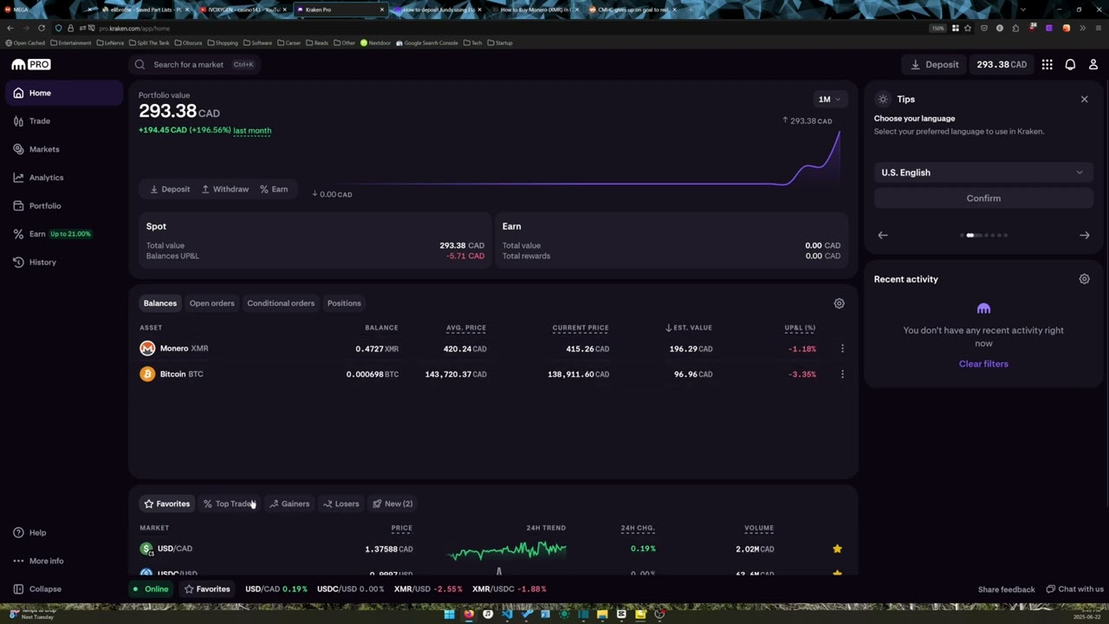Open Earn in the sidebar
Image resolution: width=1109 pixels, height=624 pixels.
click(64, 234)
